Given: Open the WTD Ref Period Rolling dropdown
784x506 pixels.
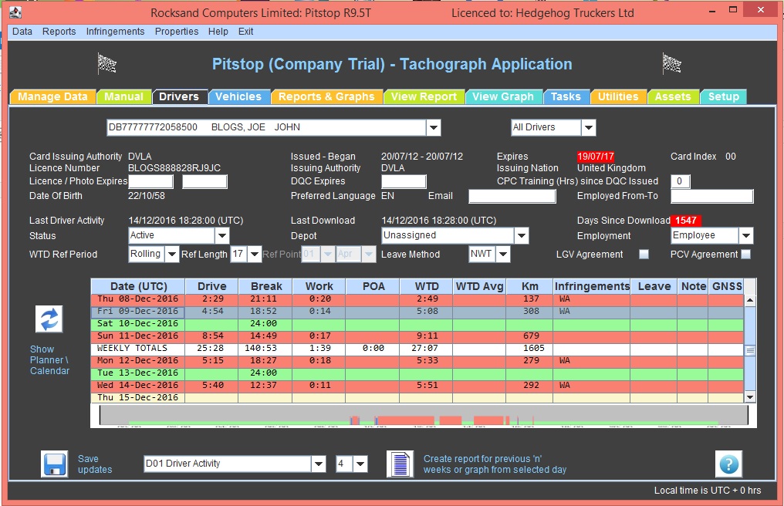Looking at the screenshot, I should coord(171,254).
